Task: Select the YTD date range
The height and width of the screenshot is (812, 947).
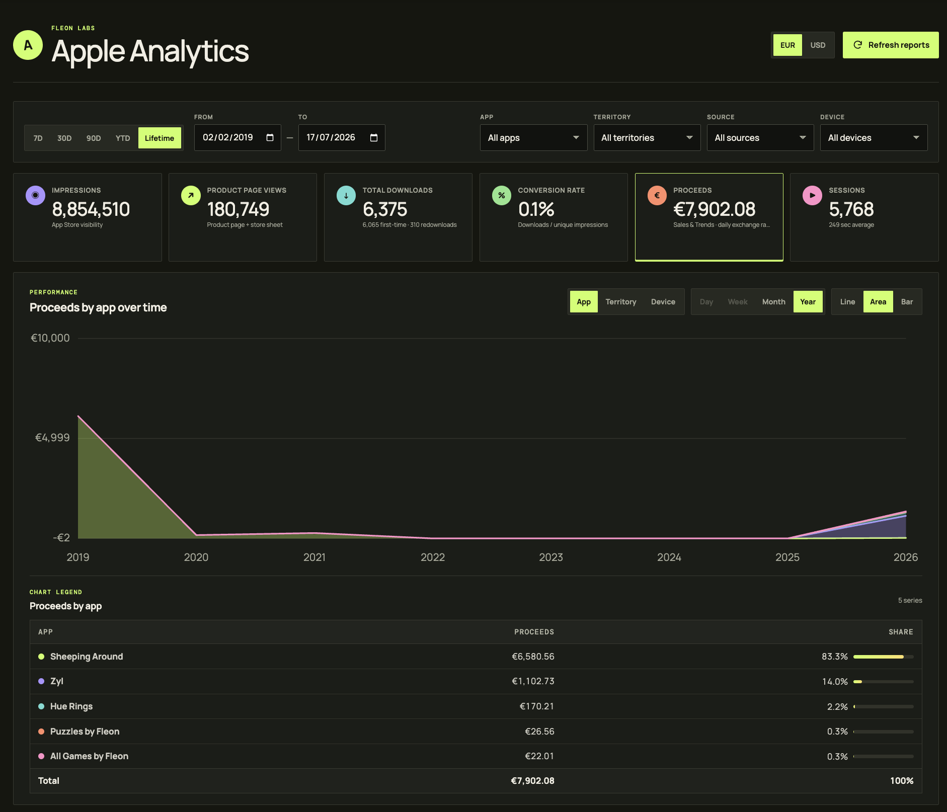Action: [x=123, y=138]
